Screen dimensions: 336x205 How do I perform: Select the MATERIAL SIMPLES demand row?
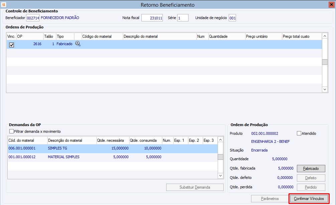[x=64, y=157]
